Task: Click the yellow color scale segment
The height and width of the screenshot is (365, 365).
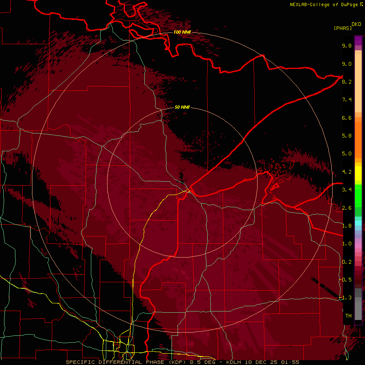Action: [358, 174]
